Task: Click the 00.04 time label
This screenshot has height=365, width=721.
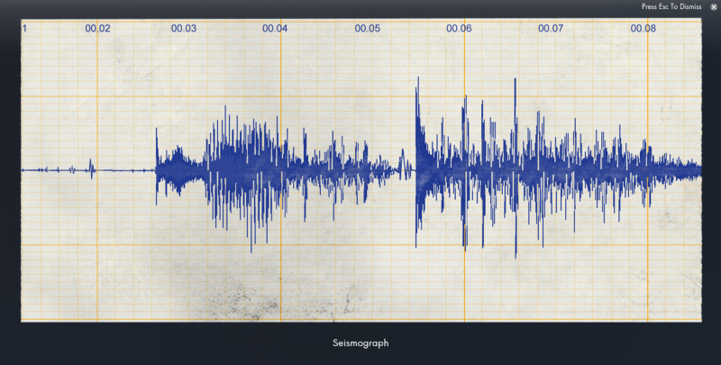Action: (275, 29)
